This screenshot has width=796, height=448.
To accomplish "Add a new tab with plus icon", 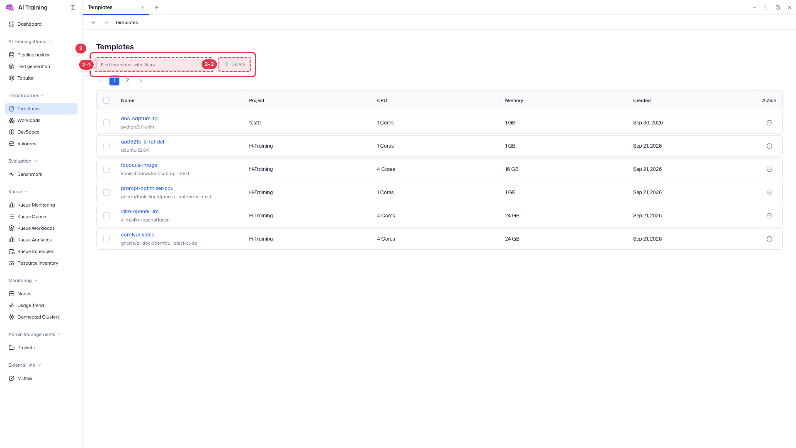I will click(x=157, y=7).
